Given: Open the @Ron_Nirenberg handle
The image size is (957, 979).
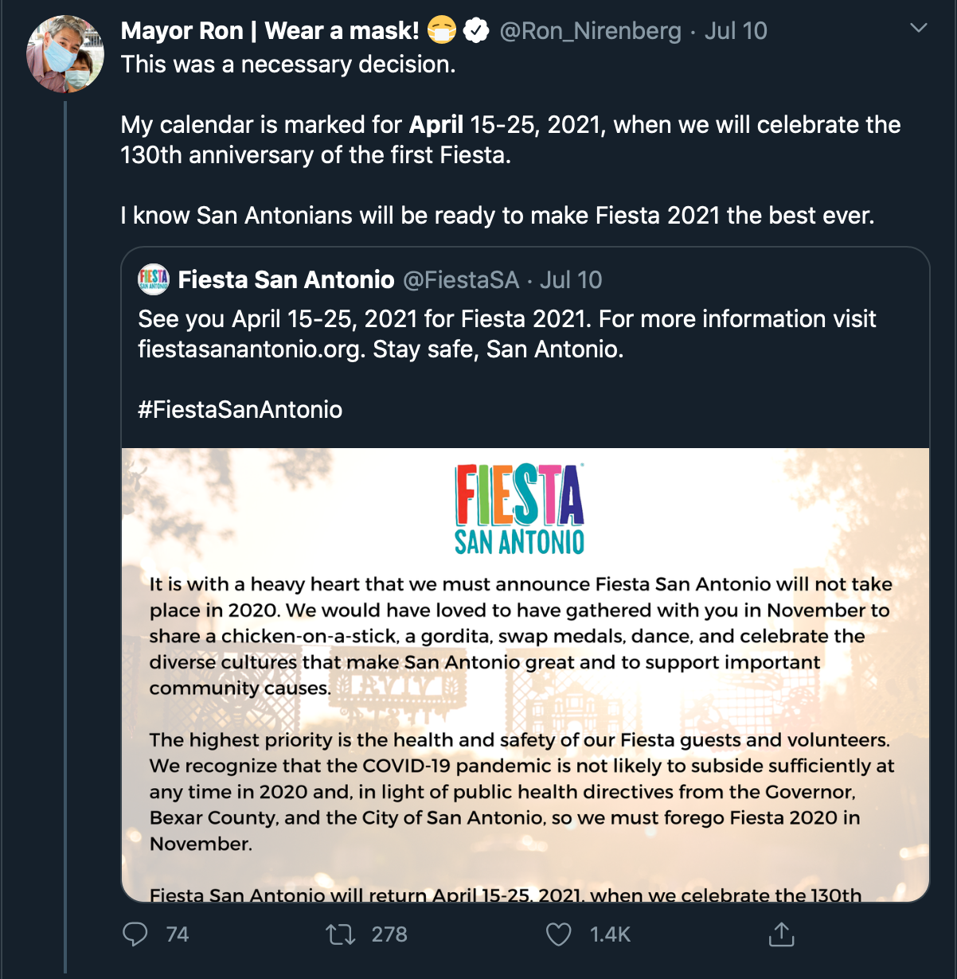Looking at the screenshot, I should tap(590, 31).
